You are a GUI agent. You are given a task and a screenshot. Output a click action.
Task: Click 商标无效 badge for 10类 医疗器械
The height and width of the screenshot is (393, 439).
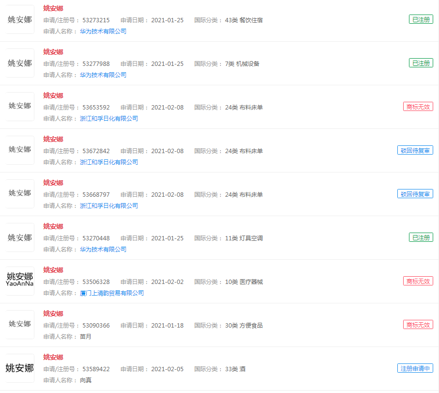pos(418,281)
